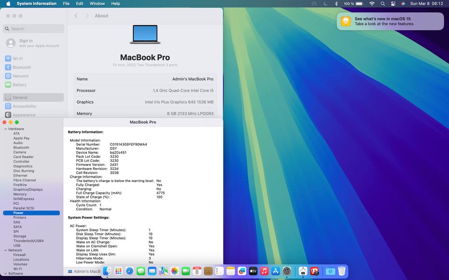Screen dimensions: 449x280
Task: Launch Music from the Dock
Action: 264,271
